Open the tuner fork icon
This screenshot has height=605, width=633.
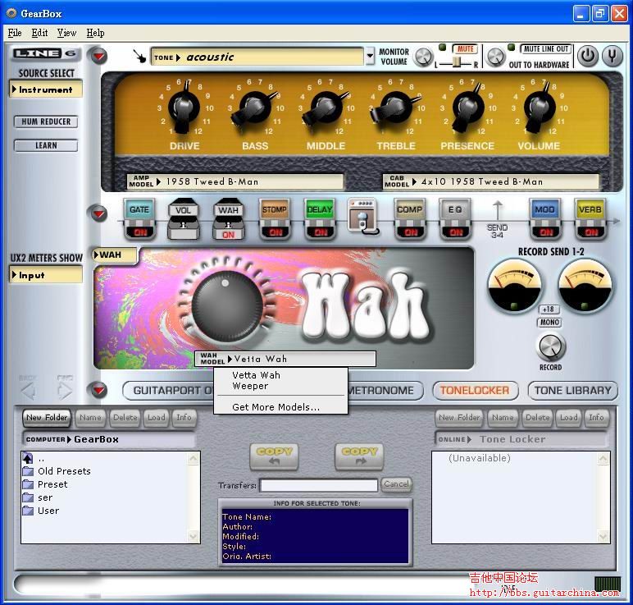(x=613, y=56)
